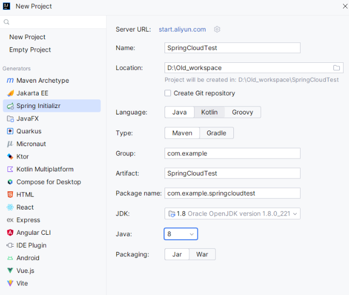Image resolution: width=349 pixels, height=295 pixels.
Task: Click the generator search box
Action: point(54,22)
